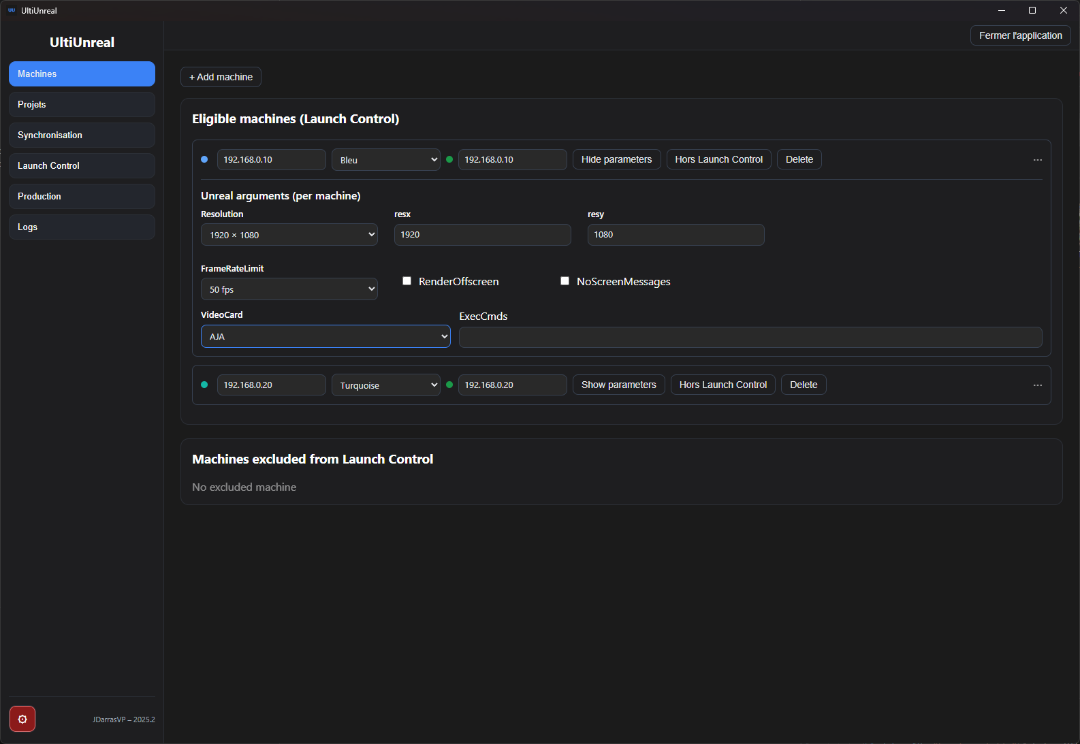This screenshot has width=1080, height=744.
Task: Hide parameters for machine 192.168.0.10
Action: pos(616,159)
